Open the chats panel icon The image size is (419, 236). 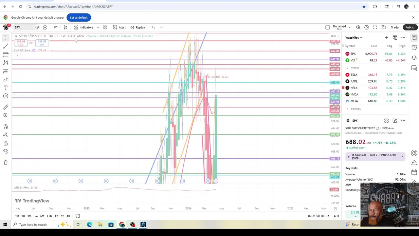tap(414, 68)
